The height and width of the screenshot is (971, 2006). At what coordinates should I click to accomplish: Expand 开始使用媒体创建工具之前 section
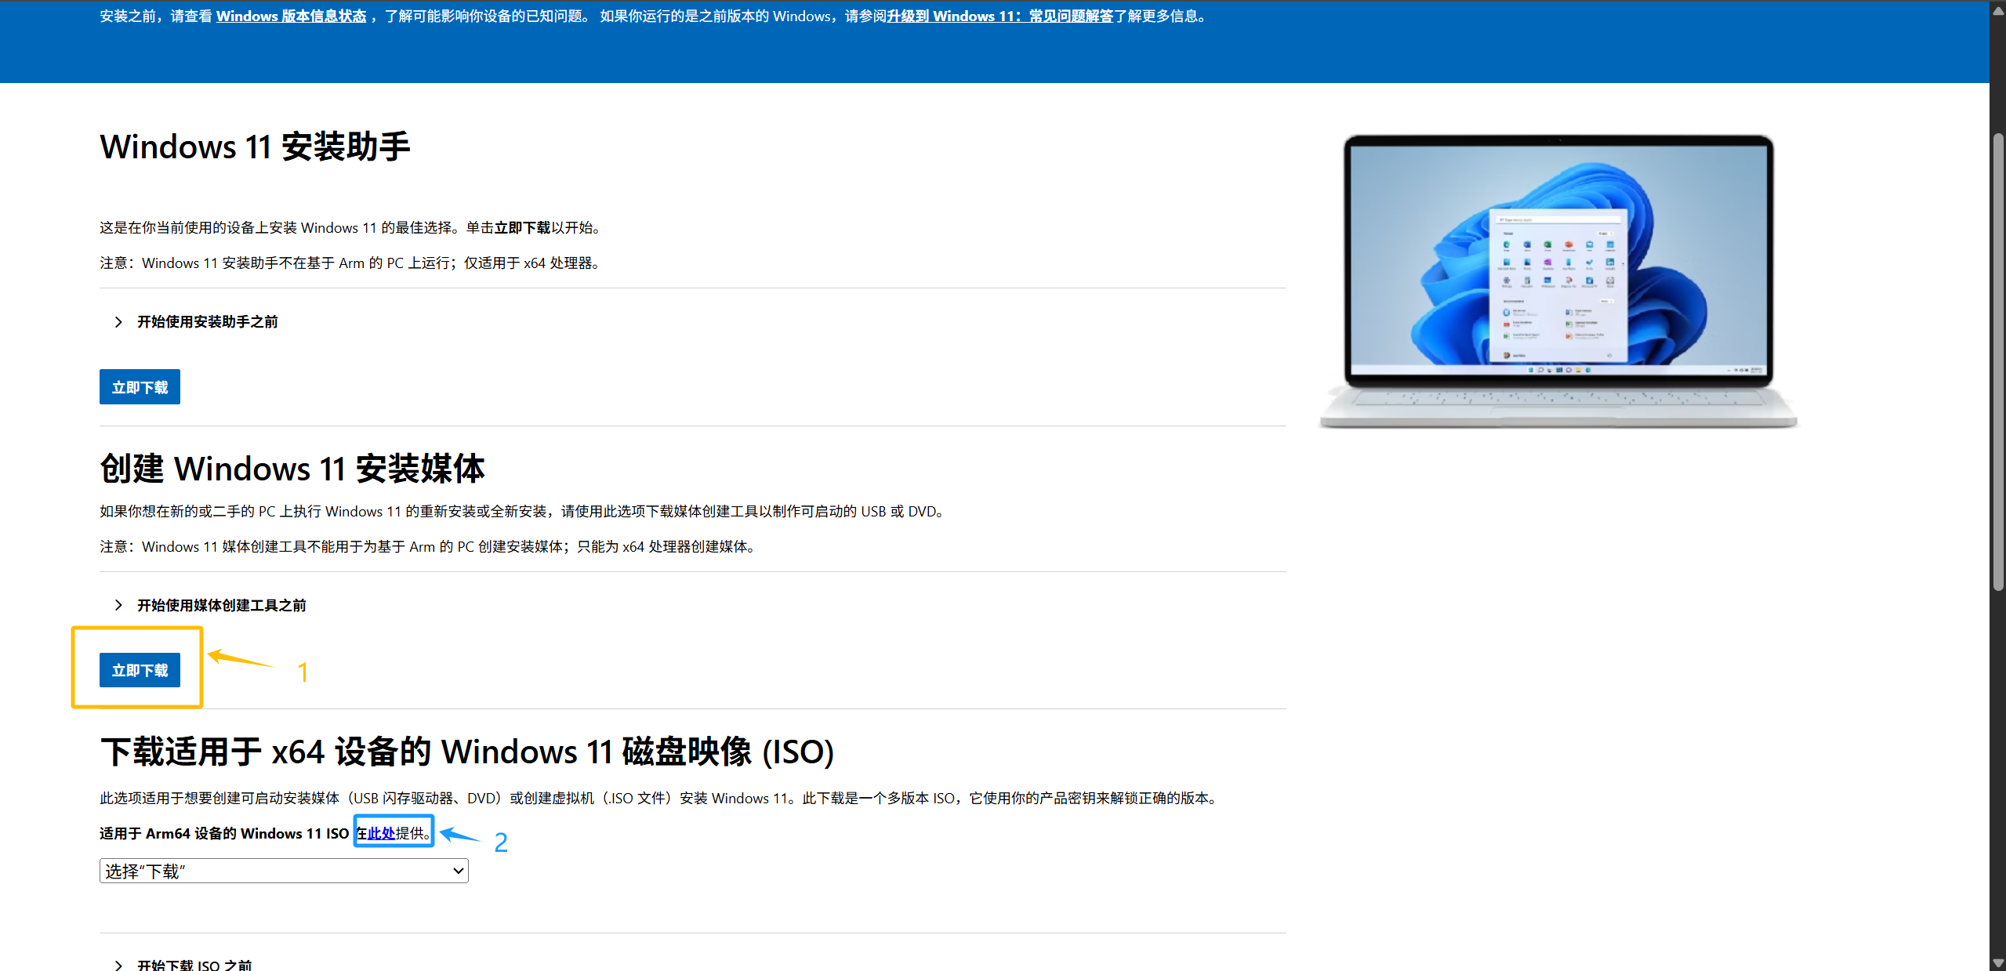tap(210, 606)
